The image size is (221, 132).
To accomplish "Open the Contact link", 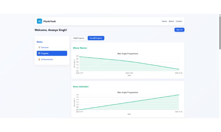I will tap(179, 21).
